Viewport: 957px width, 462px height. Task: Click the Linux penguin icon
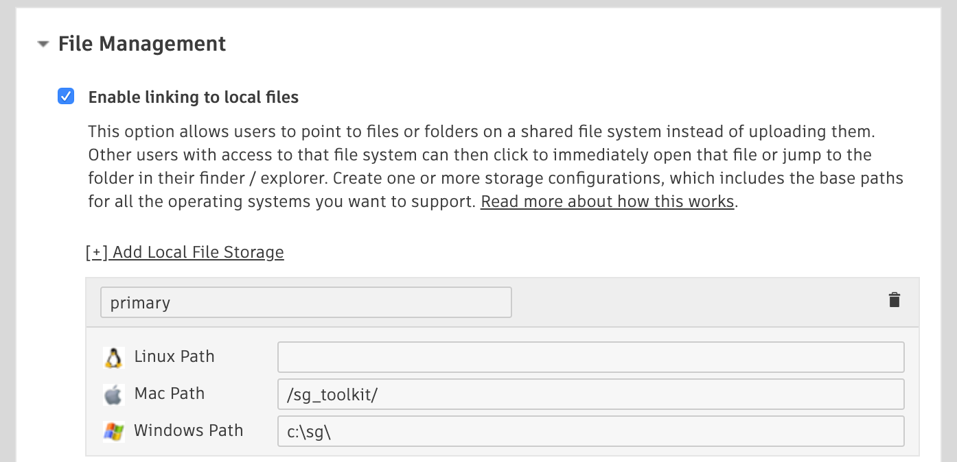coord(113,357)
